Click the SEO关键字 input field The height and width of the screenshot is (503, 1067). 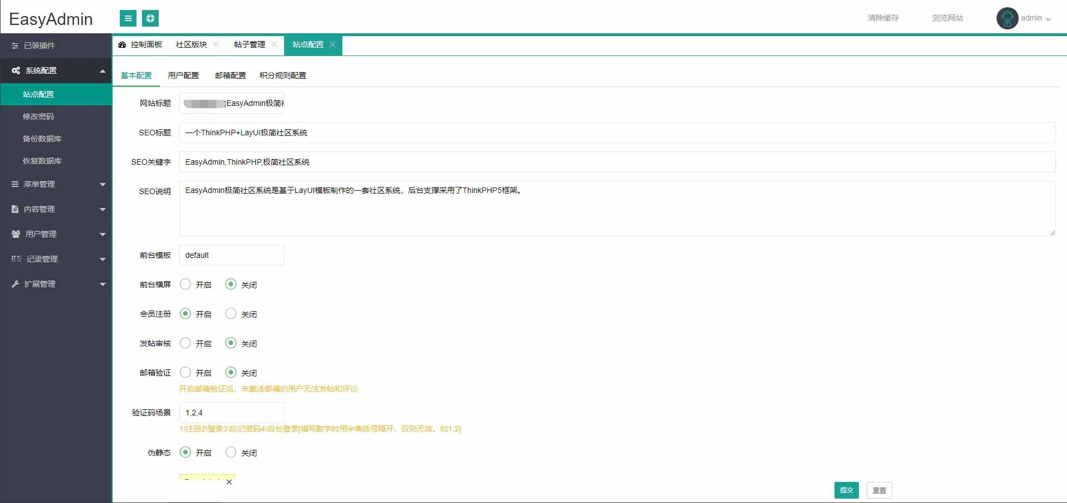[444, 162]
